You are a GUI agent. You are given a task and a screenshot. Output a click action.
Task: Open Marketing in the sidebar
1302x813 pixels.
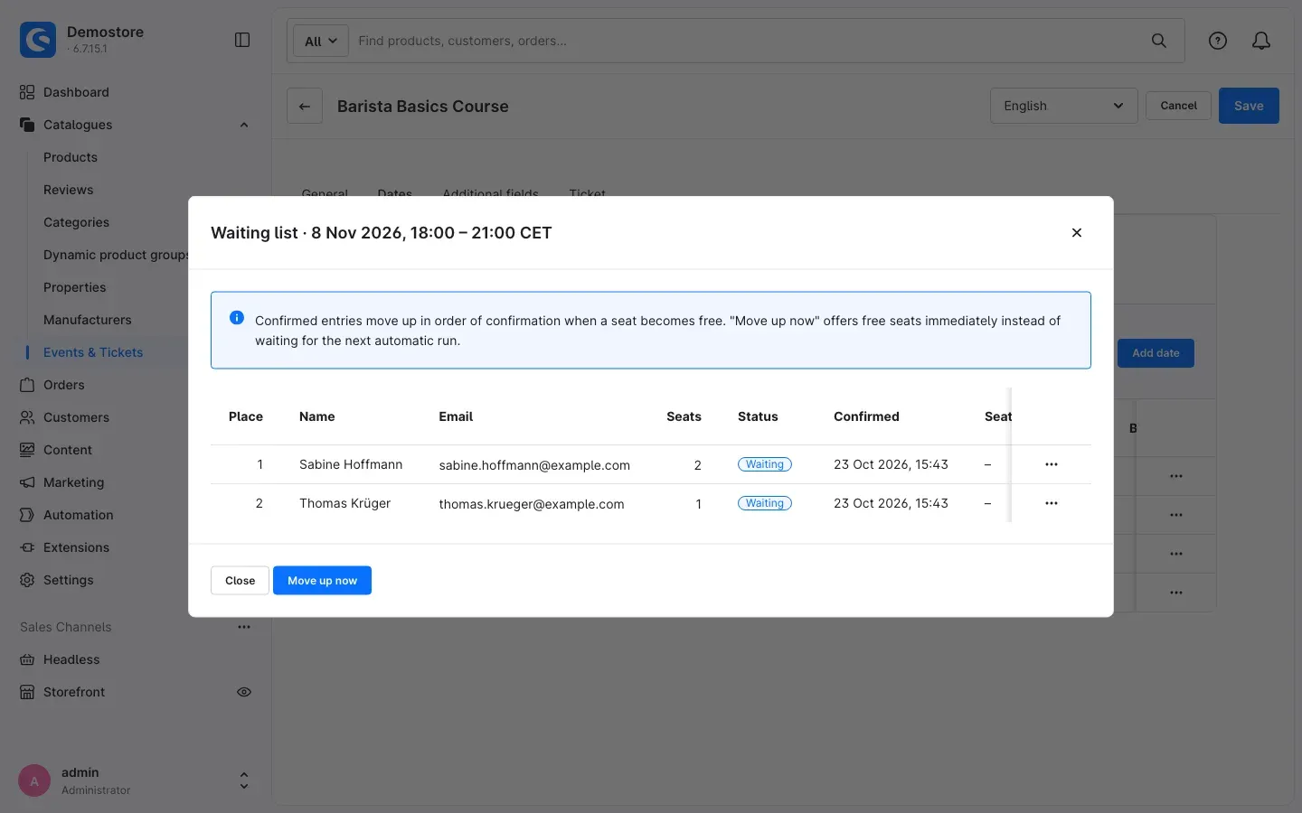coord(73,482)
